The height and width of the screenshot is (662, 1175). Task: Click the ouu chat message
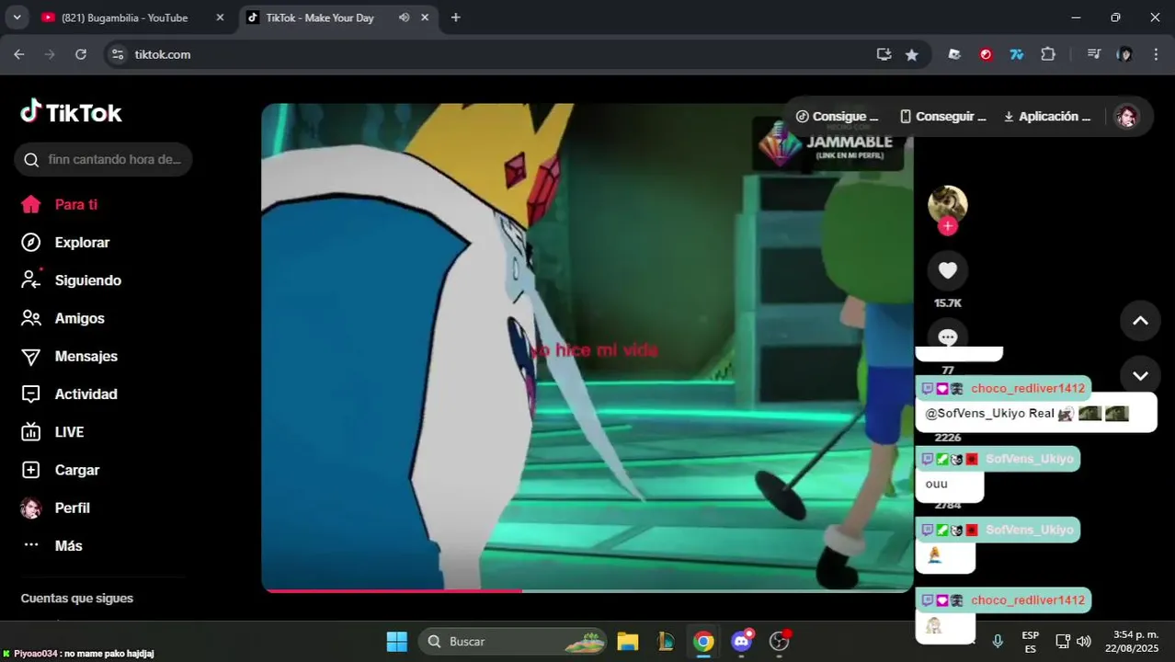coord(950,485)
